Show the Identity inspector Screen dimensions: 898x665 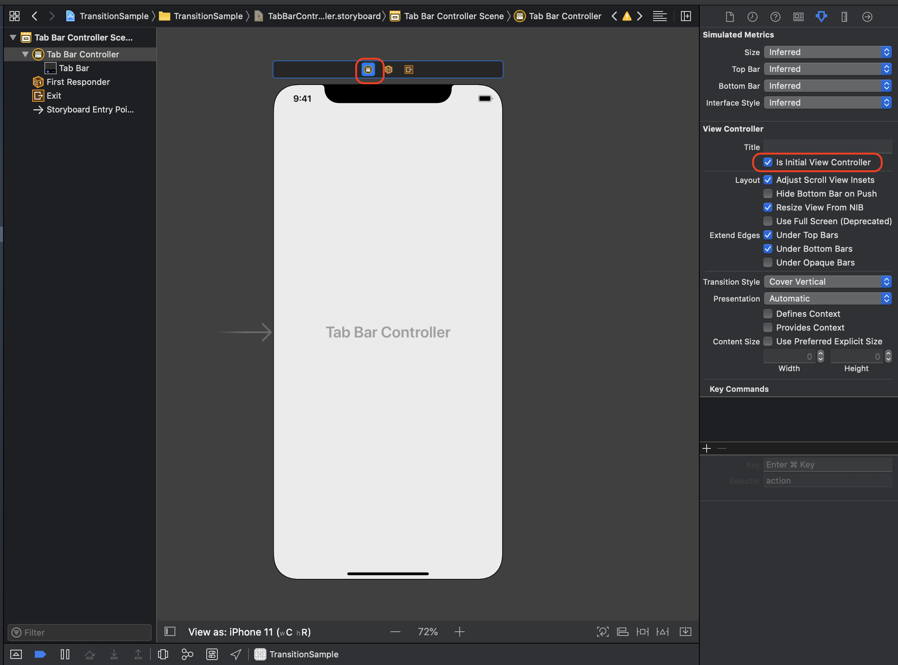pos(798,16)
